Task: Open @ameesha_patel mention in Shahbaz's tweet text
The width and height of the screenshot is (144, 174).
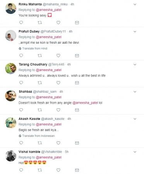Action: click(x=85, y=103)
